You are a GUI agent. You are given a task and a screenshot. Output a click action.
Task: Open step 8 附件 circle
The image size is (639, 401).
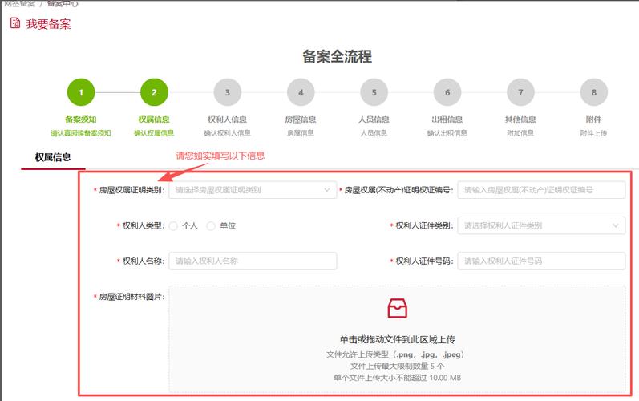coord(594,92)
